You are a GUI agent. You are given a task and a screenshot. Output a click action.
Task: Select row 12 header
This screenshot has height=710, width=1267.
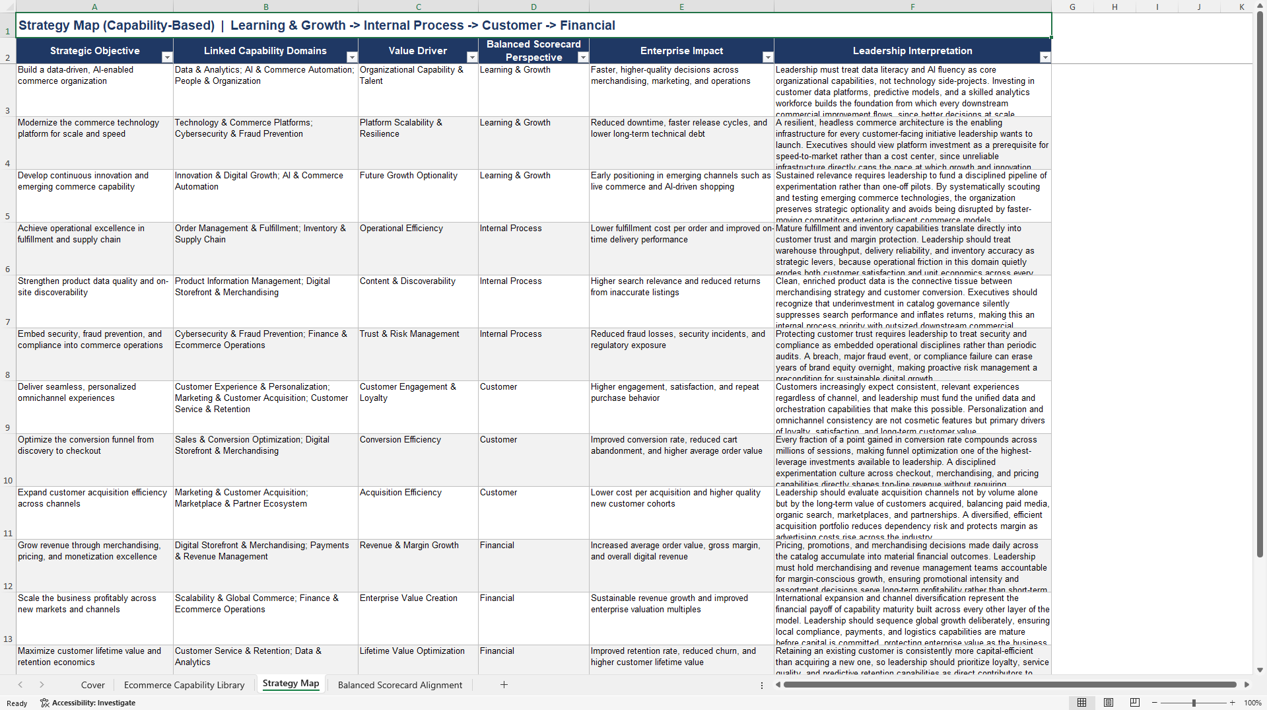pos(8,566)
